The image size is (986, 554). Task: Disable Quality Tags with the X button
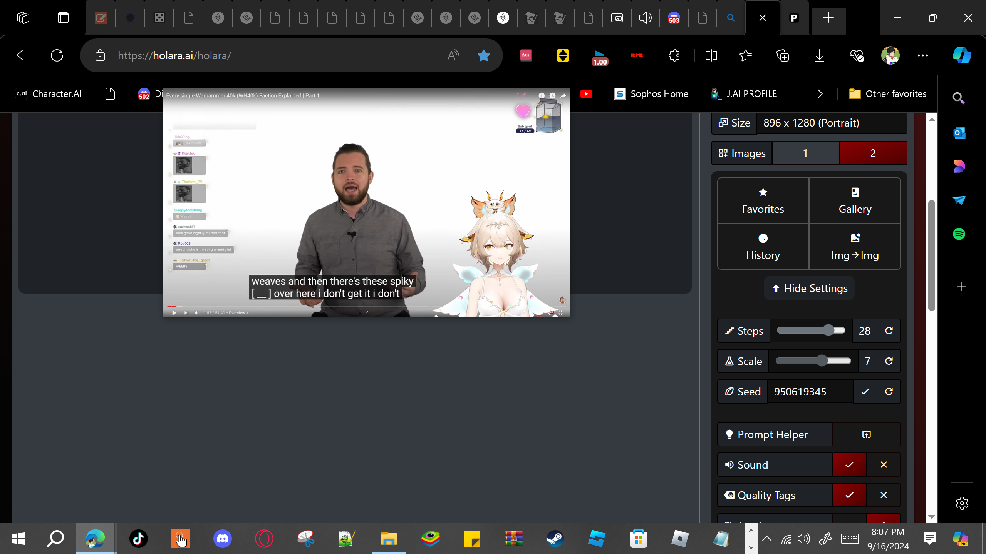tap(884, 495)
